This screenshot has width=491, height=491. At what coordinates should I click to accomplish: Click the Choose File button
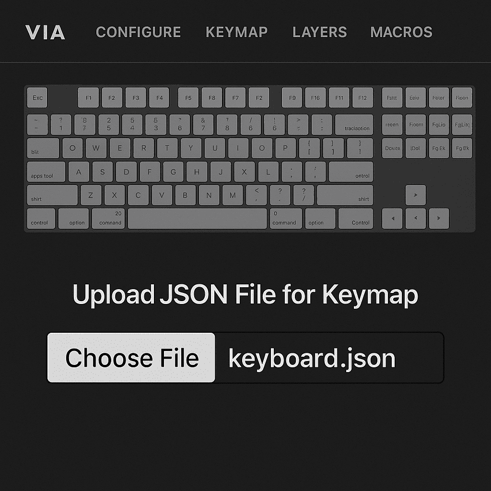pyautogui.click(x=131, y=358)
